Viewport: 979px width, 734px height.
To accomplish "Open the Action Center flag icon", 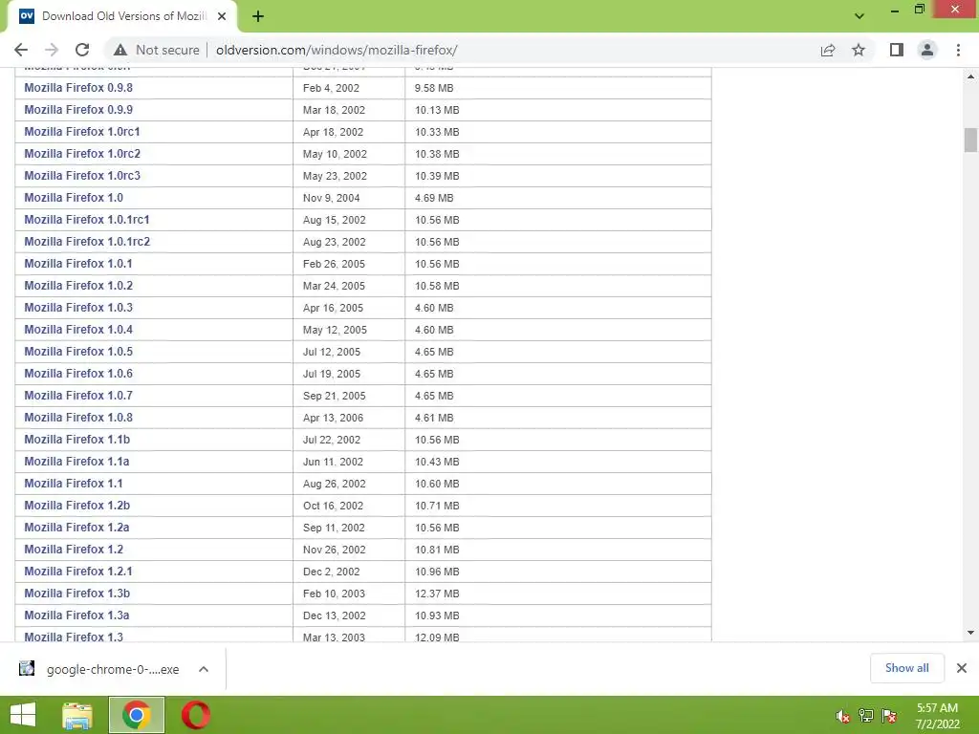I will [x=889, y=716].
